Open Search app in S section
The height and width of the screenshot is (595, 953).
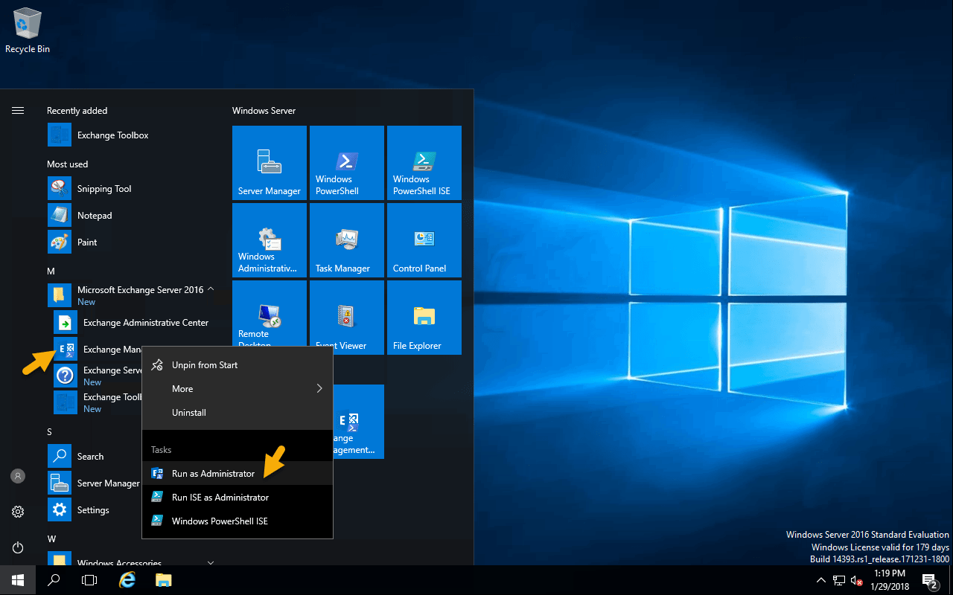90,457
